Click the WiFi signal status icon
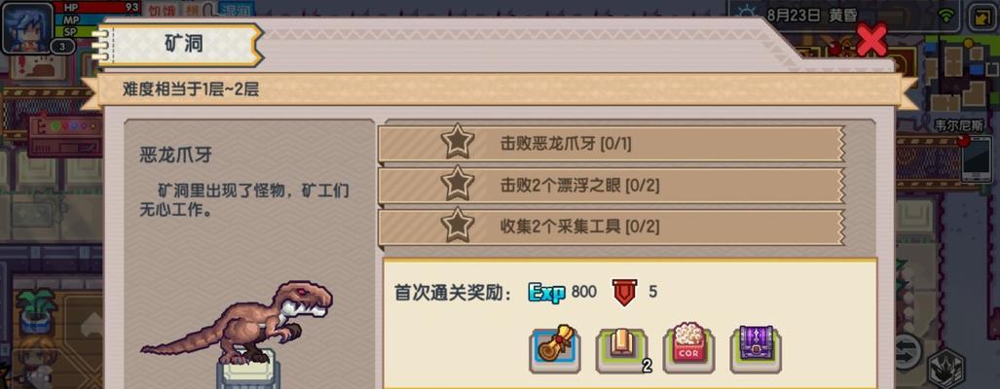The width and height of the screenshot is (1000, 389). (x=948, y=16)
